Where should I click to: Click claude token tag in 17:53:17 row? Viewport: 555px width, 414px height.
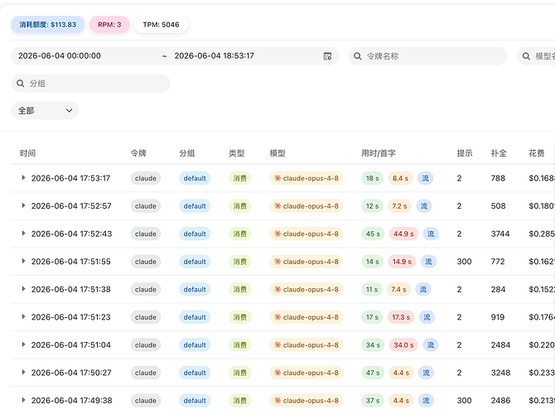click(x=146, y=178)
